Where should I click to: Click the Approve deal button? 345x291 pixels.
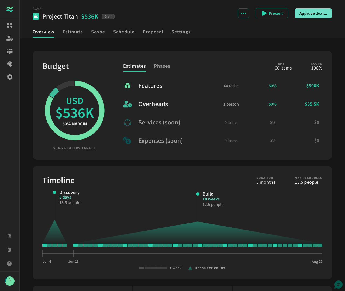(x=313, y=13)
